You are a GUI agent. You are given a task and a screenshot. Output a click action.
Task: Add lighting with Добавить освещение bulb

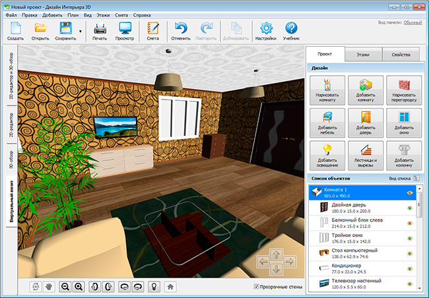point(327,156)
